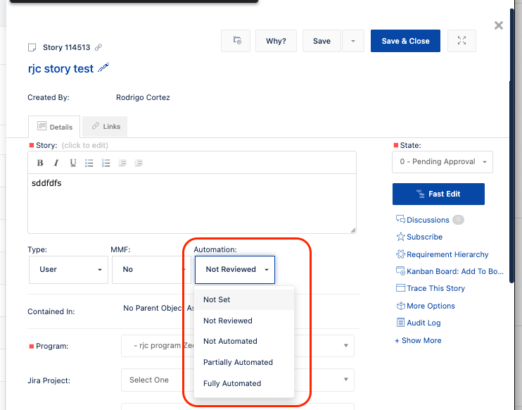The height and width of the screenshot is (410, 522).
Task: Click the Kanban Board add icon
Action: tap(400, 271)
